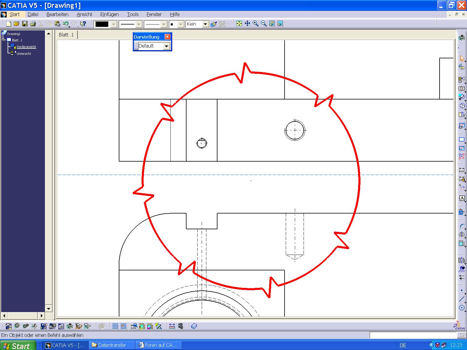Toggle the sketcher grid display
Image resolution: width=467 pixels, height=350 pixels.
pos(115,326)
